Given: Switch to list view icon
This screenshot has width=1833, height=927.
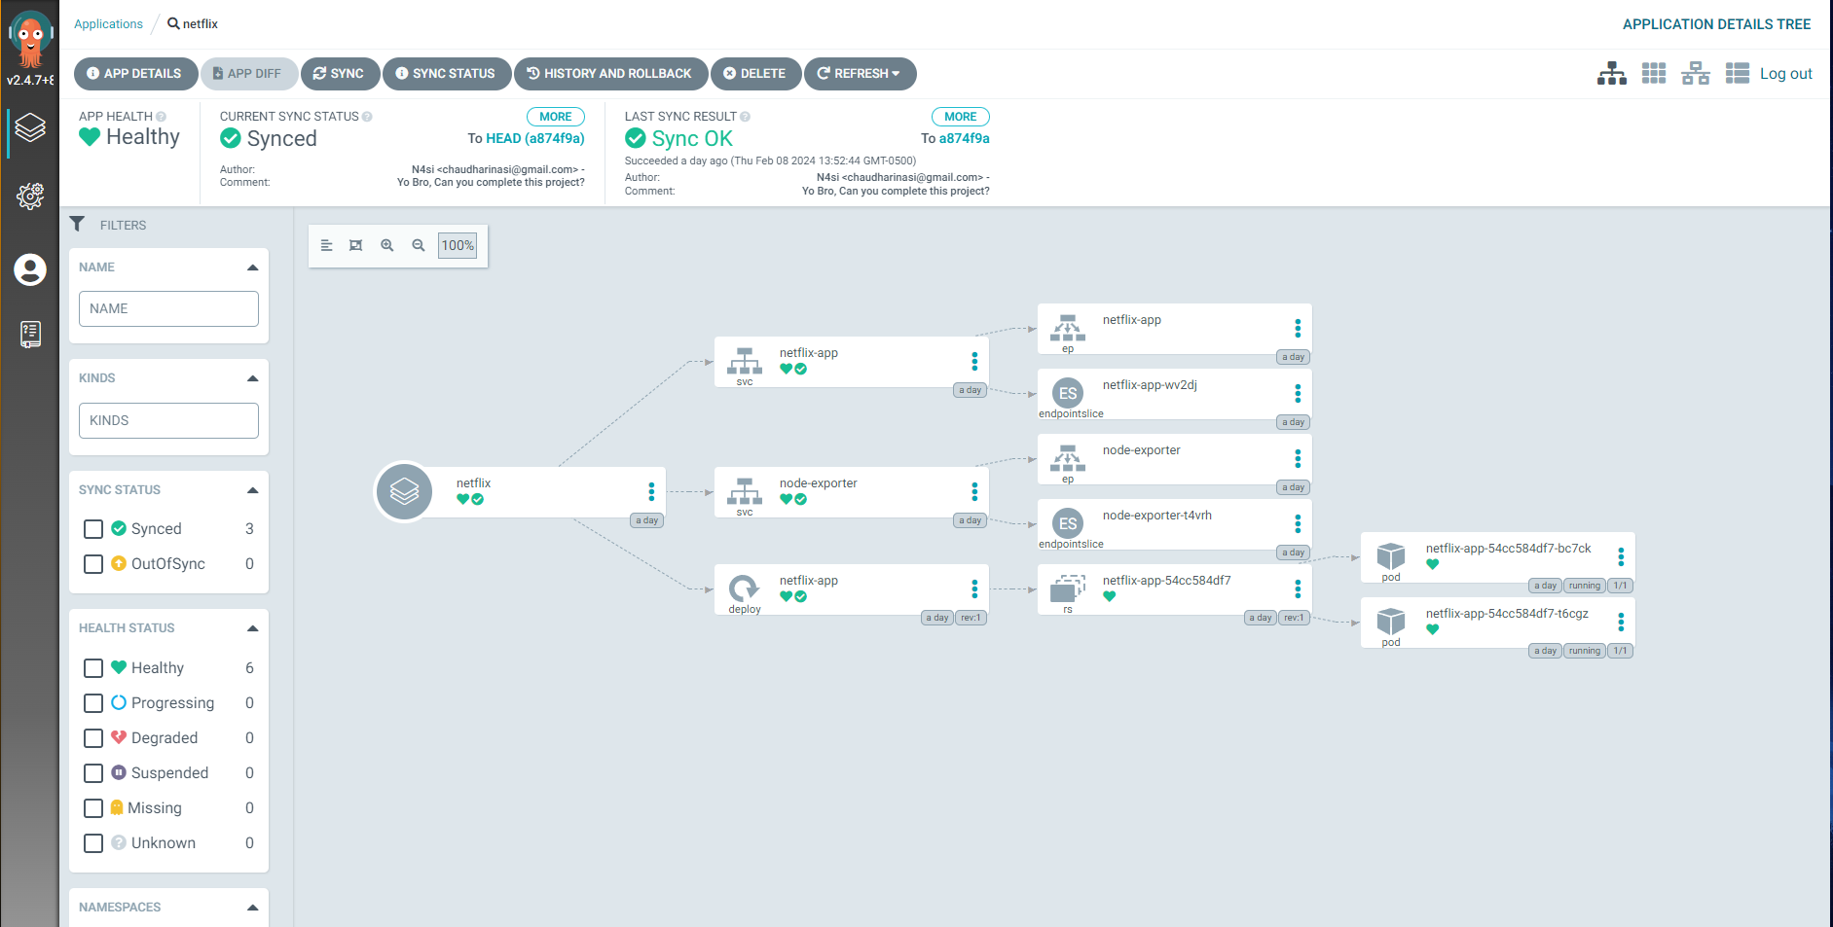Looking at the screenshot, I should (x=1737, y=74).
